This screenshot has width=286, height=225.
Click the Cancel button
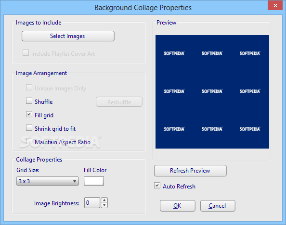(218, 206)
